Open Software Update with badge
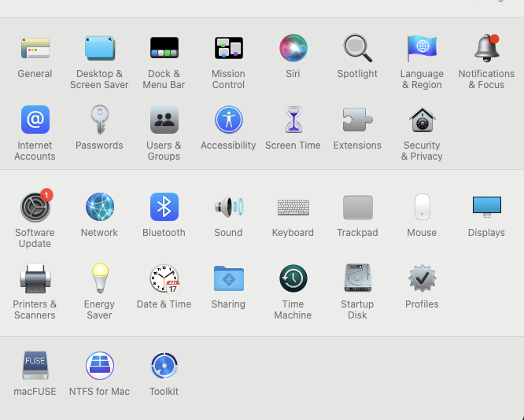 click(35, 207)
